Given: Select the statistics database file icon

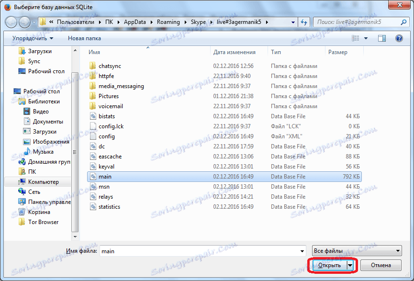Looking at the screenshot, I should click(x=93, y=206).
